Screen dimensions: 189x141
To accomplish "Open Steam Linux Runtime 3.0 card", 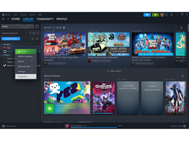I will click(128, 98).
